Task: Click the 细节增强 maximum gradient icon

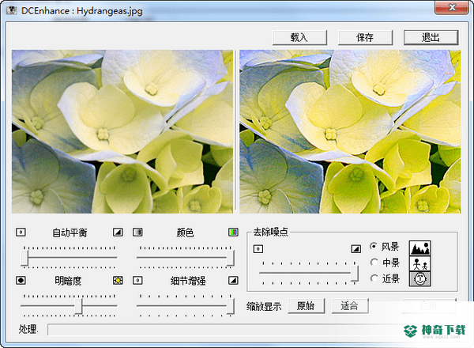Action: click(x=233, y=281)
